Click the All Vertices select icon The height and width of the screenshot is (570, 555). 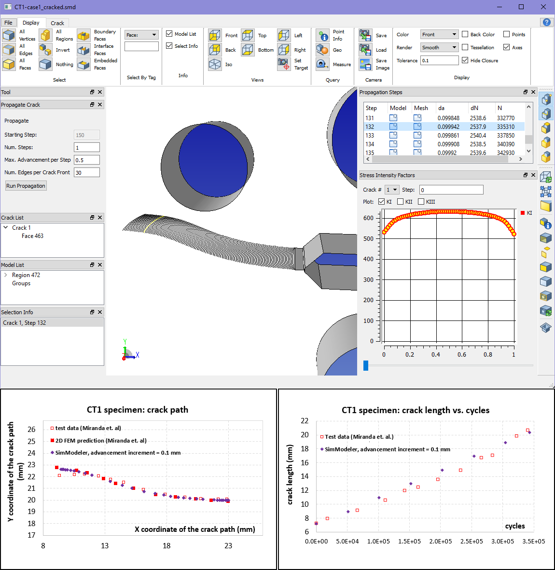[x=9, y=35]
